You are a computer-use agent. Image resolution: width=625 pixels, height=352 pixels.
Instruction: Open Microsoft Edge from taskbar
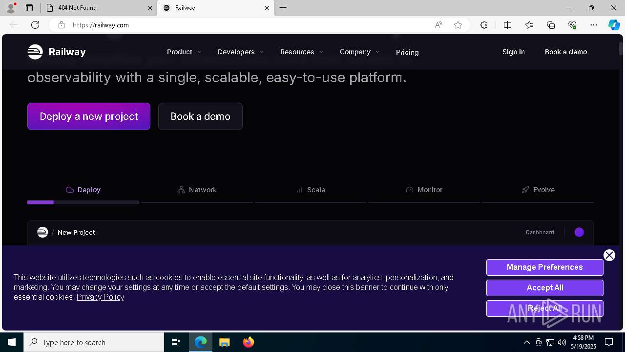coord(201,342)
